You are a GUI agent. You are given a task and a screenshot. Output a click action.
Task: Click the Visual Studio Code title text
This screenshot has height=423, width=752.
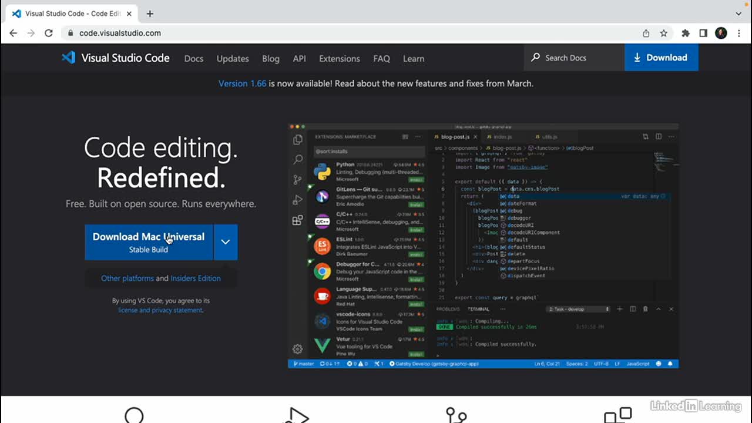click(x=125, y=58)
